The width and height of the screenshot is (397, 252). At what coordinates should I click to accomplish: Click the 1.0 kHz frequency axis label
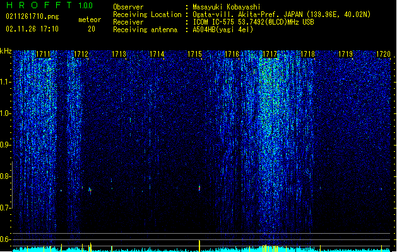6,113
